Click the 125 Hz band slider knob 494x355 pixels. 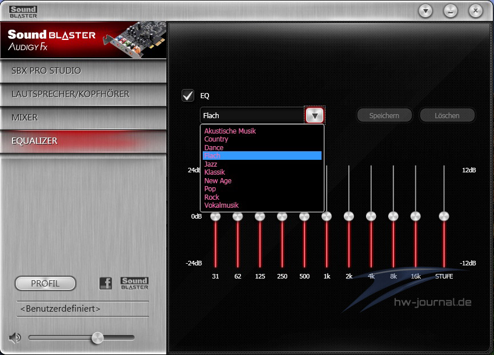tap(260, 216)
